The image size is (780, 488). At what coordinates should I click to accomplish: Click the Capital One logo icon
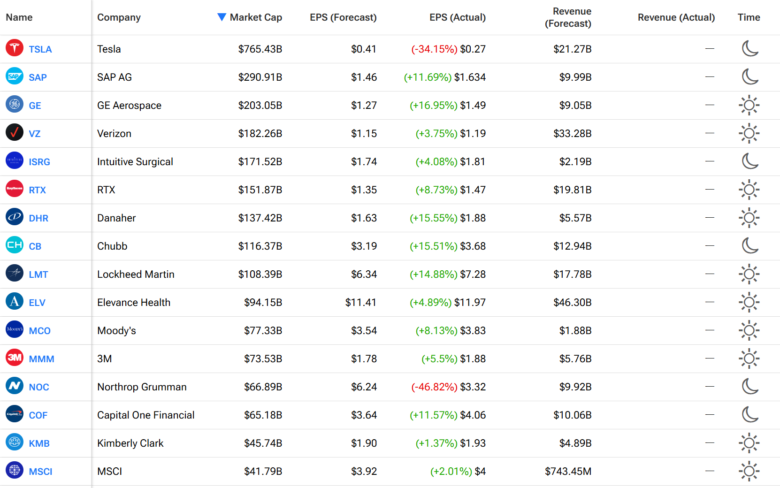tap(15, 414)
